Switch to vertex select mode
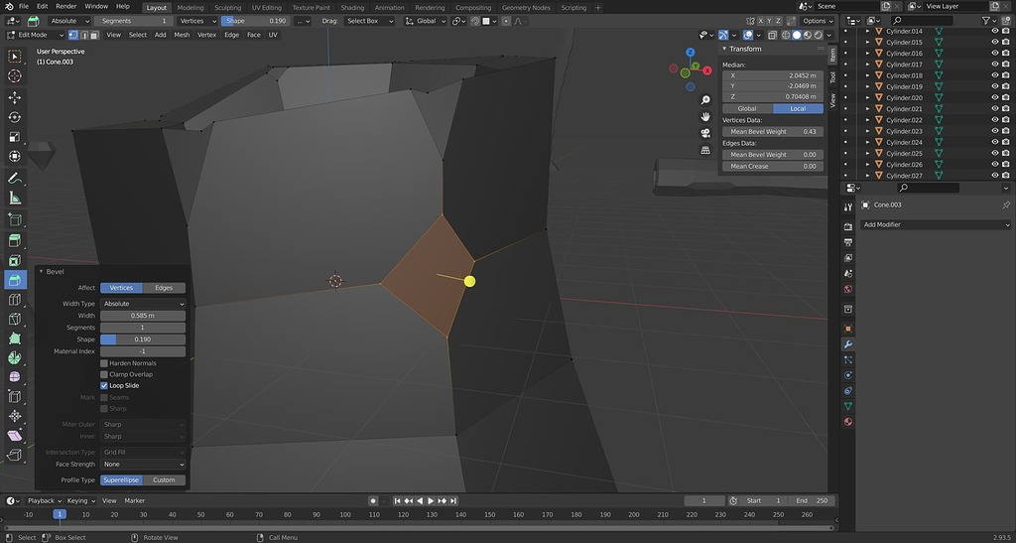 [x=73, y=35]
